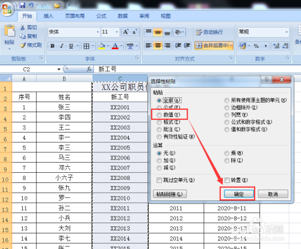Image resolution: width=301 pixels, height=249 pixels.
Task: Apply comma style format
Action: pos(265,46)
